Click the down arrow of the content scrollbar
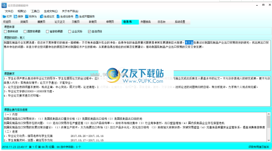The height and width of the screenshot is (151, 272). tap(269, 140)
